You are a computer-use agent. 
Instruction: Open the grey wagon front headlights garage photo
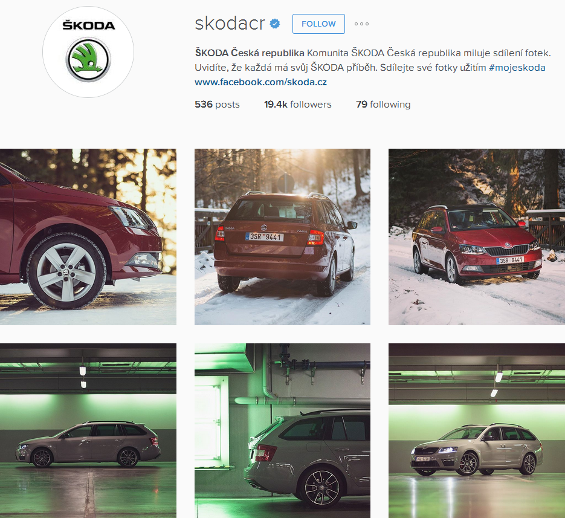click(x=477, y=431)
